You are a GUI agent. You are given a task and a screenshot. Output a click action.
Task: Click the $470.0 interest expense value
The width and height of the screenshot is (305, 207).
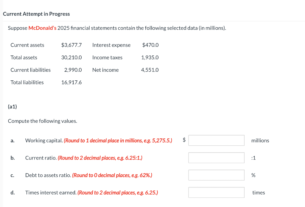click(150, 45)
